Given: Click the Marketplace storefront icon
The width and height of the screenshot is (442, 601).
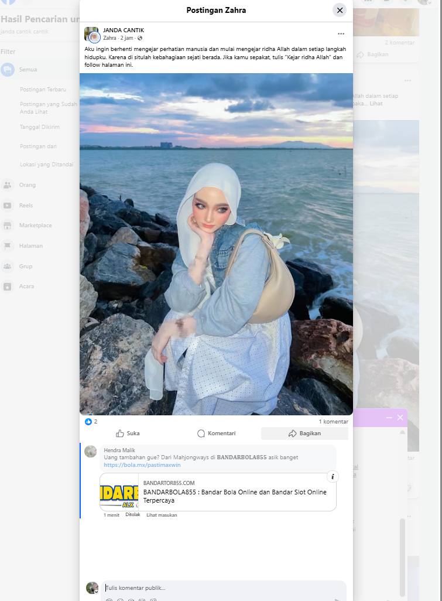Looking at the screenshot, I should (7, 226).
